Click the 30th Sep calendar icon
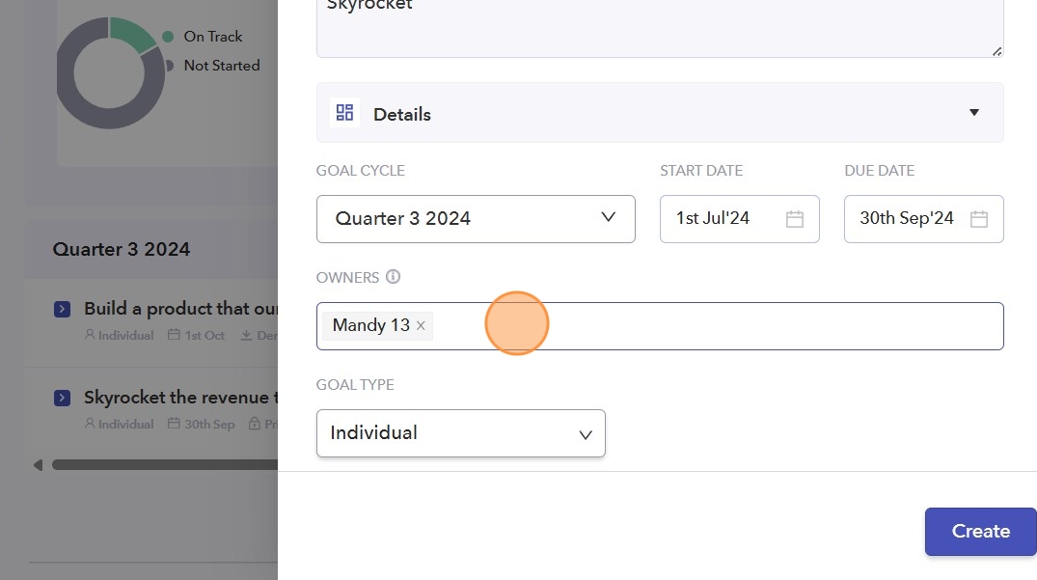Screen dimensions: 1037x580 click(174, 425)
